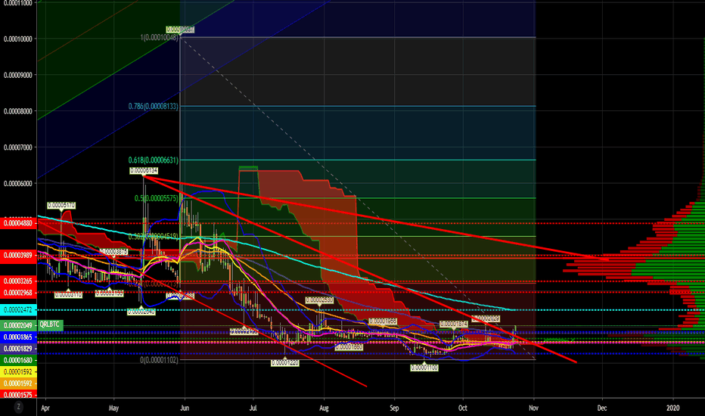Click the Nov label on time axis
This screenshot has height=416, width=705.
click(534, 408)
